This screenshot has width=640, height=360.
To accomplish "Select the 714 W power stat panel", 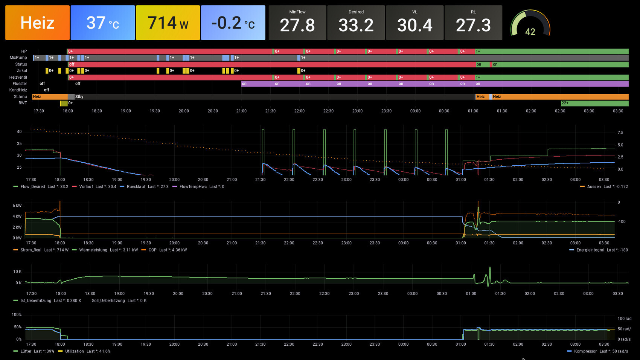I will tap(168, 23).
